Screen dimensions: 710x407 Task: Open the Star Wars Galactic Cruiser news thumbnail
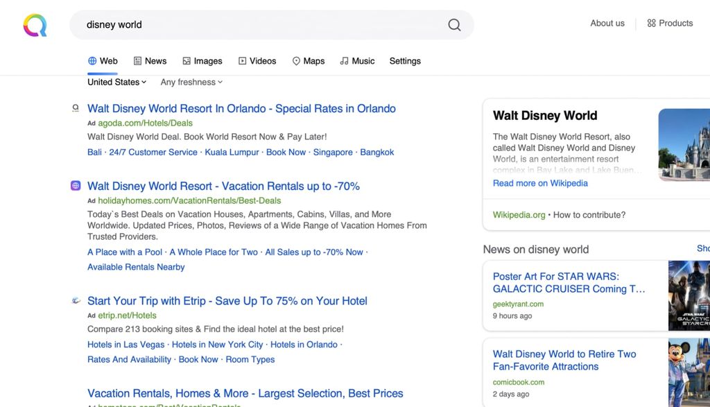(x=689, y=295)
